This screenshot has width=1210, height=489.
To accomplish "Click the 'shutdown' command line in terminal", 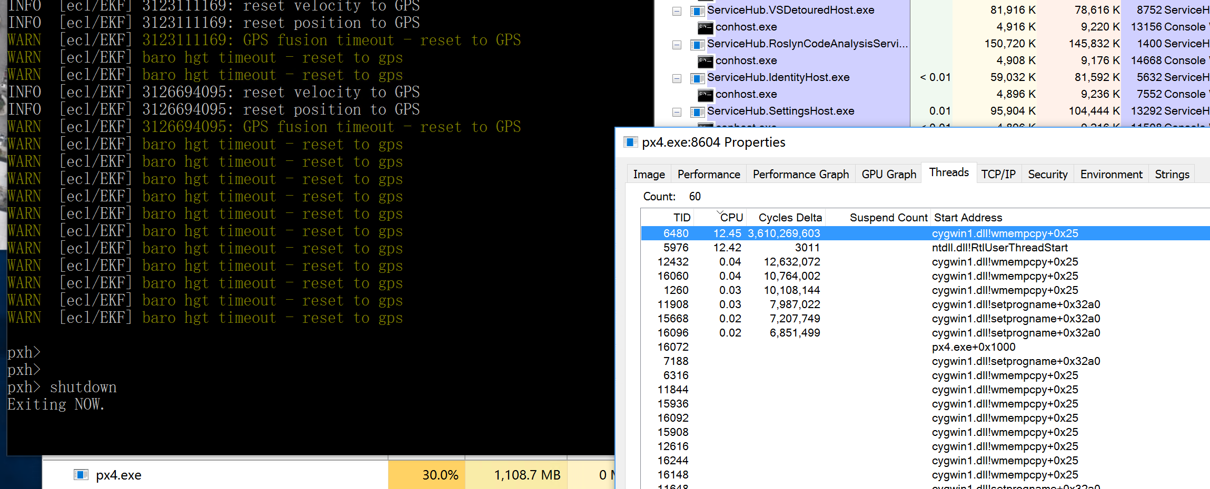I will click(62, 388).
